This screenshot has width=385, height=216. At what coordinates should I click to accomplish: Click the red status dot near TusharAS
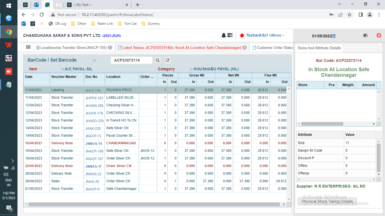pyautogui.click(x=242, y=35)
